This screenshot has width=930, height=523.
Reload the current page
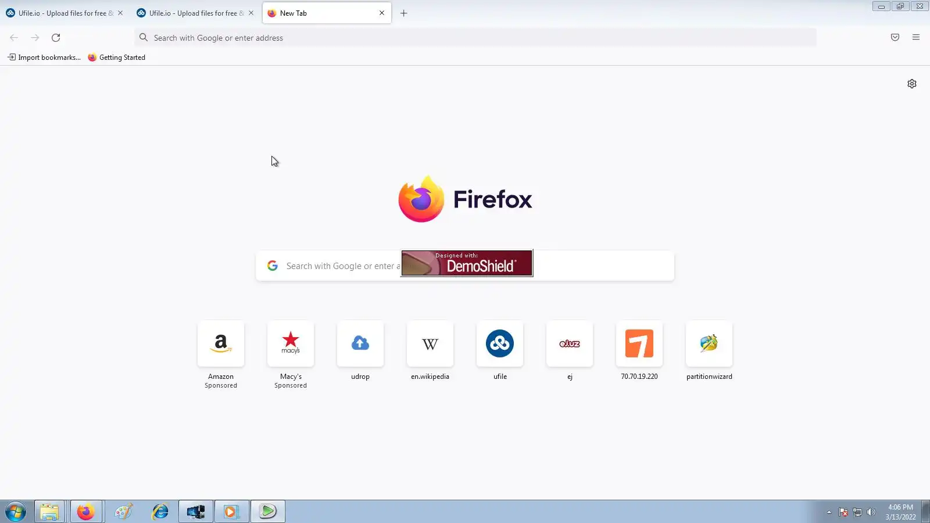56,37
